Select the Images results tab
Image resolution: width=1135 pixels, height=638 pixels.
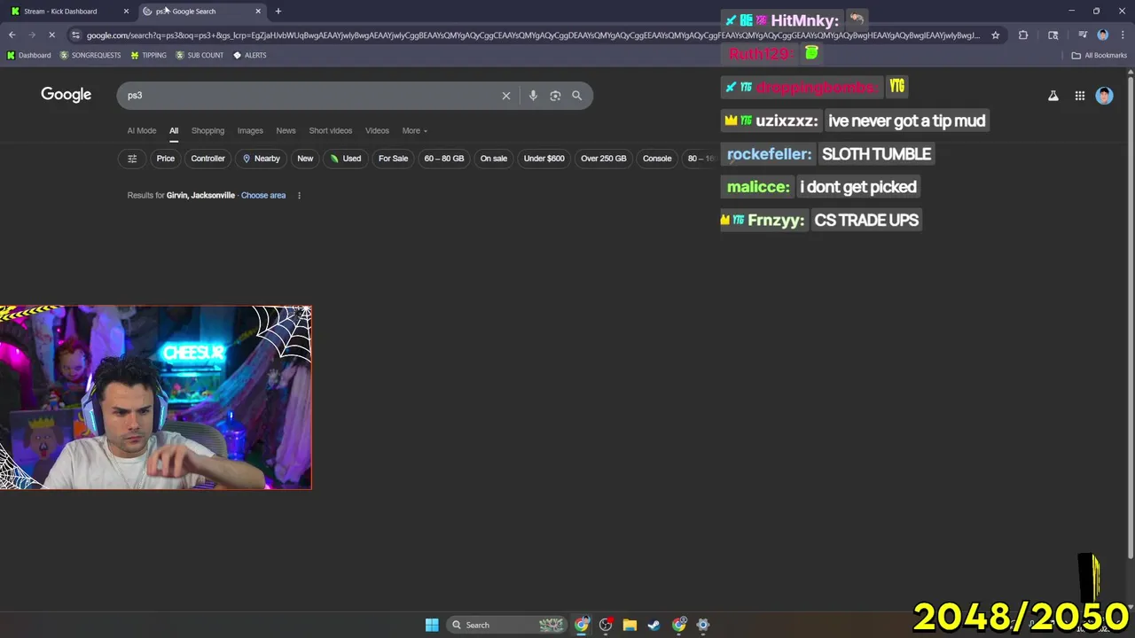point(250,131)
